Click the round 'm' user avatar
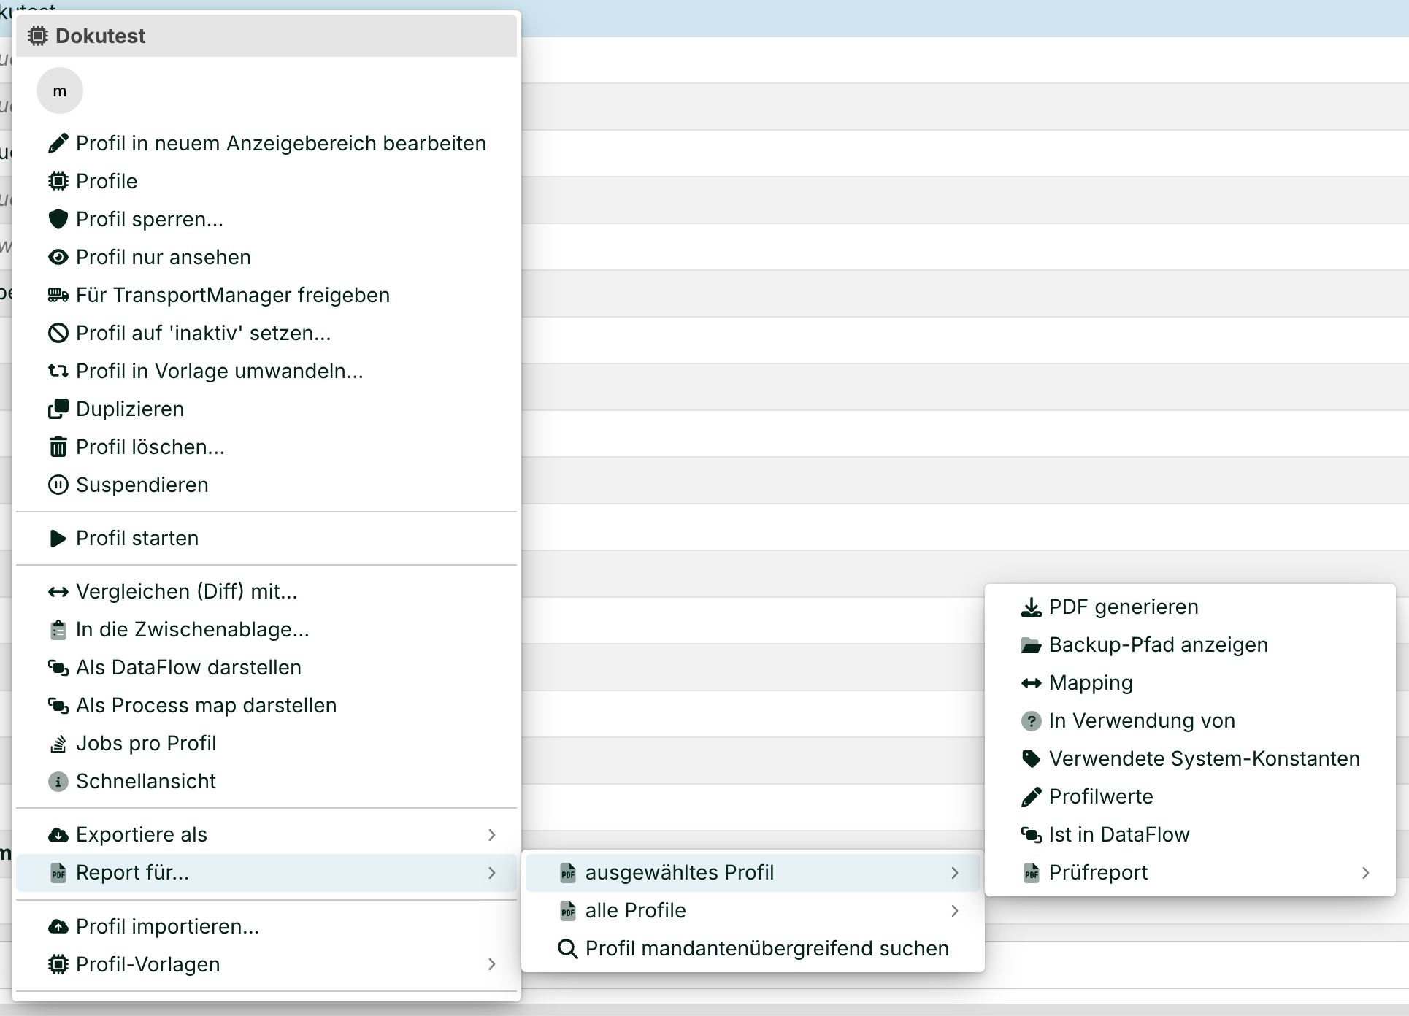 point(60,91)
